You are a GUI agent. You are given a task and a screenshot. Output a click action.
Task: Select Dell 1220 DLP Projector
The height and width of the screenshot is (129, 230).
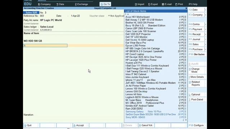click(x=156, y=34)
